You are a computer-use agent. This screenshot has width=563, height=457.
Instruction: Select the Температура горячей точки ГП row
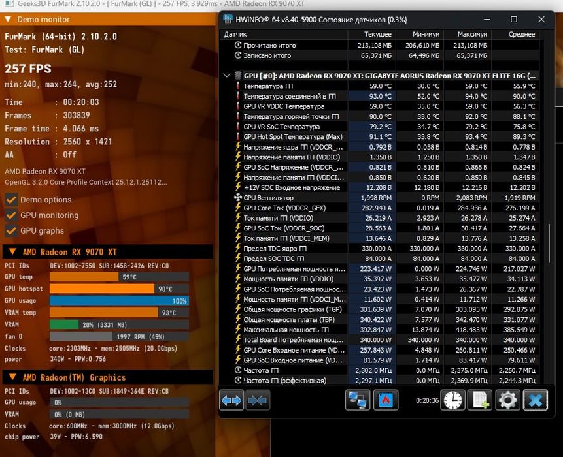[379, 116]
